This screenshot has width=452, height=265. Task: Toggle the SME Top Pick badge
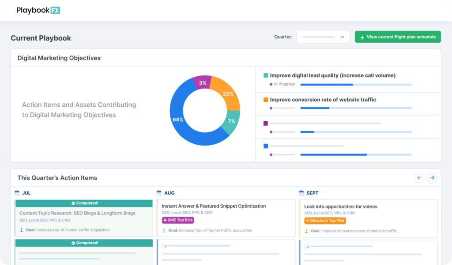pos(178,220)
